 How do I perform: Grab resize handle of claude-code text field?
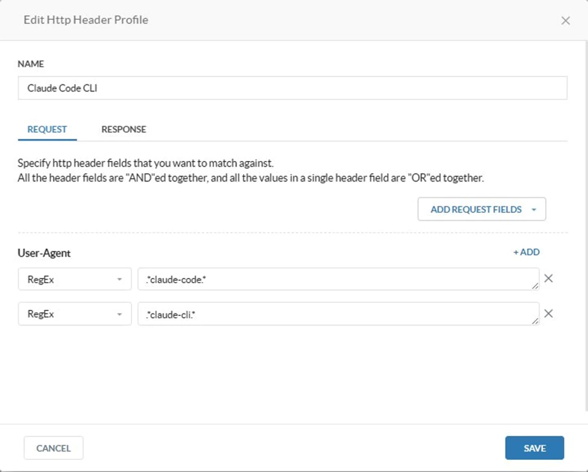coord(535,286)
